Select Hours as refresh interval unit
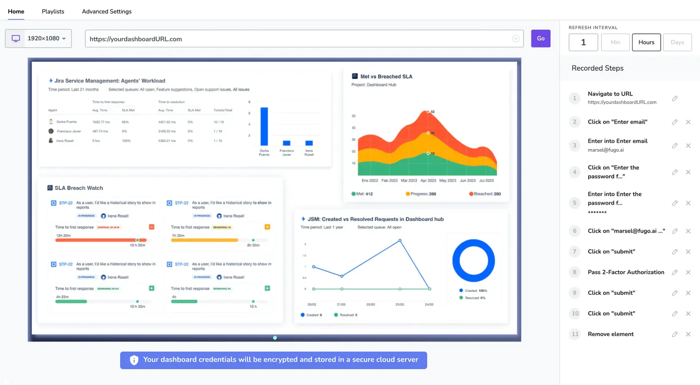This screenshot has width=700, height=385. (x=646, y=42)
